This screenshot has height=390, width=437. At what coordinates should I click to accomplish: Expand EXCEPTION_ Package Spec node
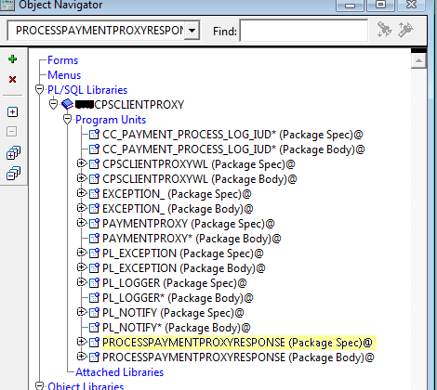[81, 193]
